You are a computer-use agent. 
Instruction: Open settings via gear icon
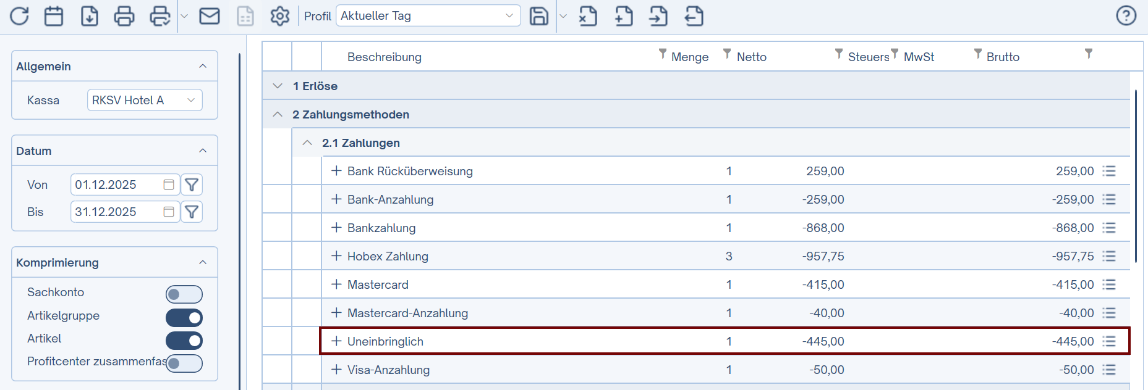click(x=280, y=16)
